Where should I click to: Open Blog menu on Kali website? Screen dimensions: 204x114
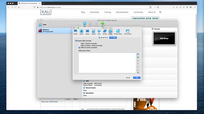pos(83,12)
